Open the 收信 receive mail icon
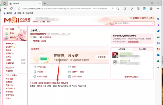This screenshot has width=163, height=105. click(7, 33)
